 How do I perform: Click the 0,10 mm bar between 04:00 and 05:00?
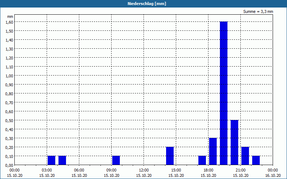[62, 160]
